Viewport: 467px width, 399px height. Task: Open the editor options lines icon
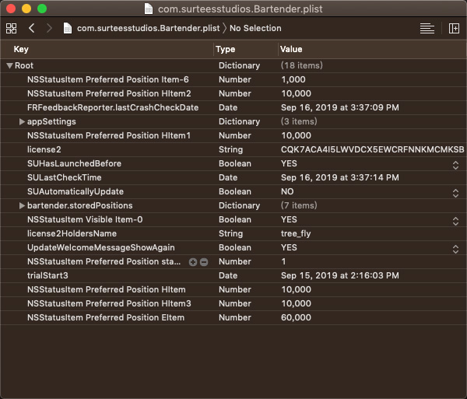coord(427,28)
